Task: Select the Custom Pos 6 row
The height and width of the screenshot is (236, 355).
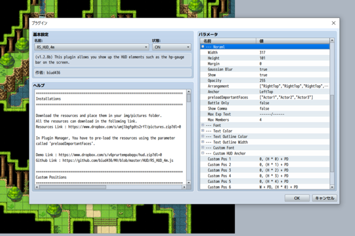Action: click(265, 187)
